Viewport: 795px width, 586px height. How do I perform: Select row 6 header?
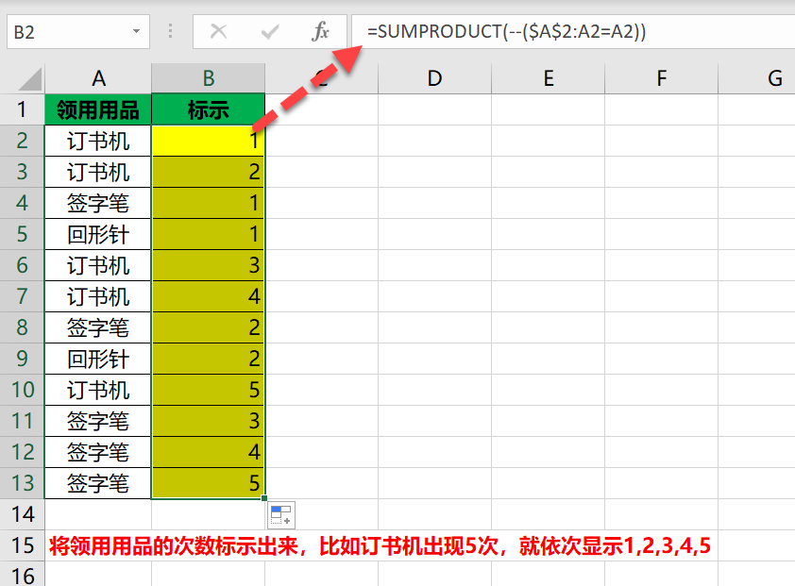(23, 265)
